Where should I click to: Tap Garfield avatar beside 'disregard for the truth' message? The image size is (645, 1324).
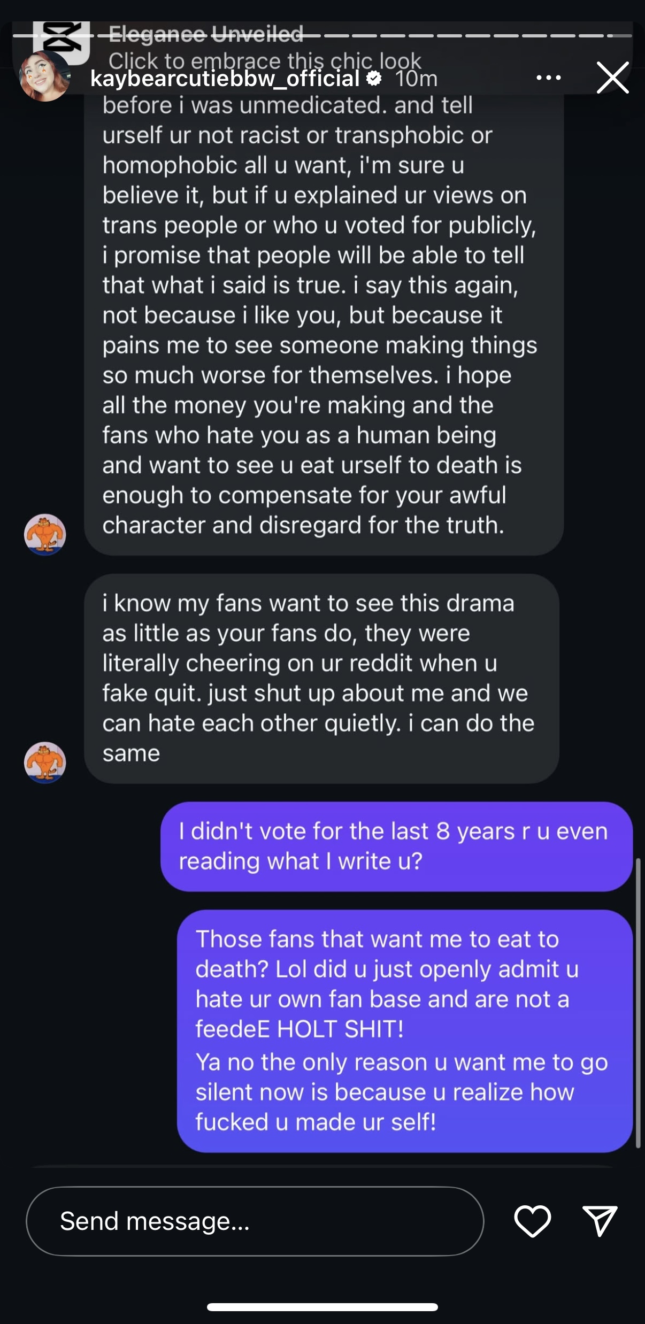45,534
